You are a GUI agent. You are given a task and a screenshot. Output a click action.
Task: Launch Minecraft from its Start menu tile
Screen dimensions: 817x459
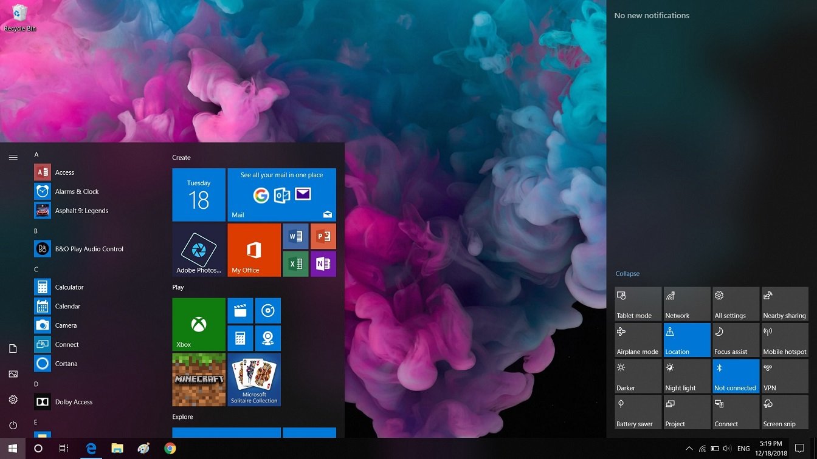[x=199, y=379]
